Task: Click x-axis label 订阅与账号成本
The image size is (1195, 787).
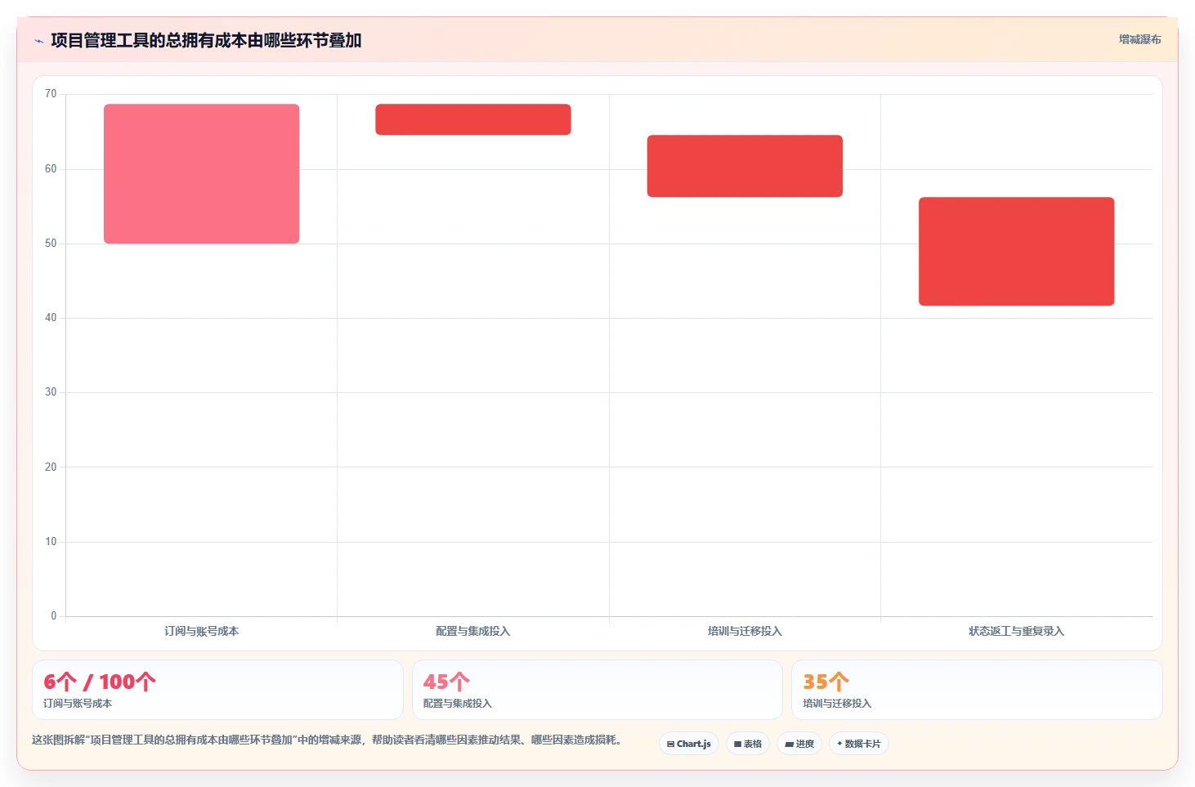Action: pos(201,631)
